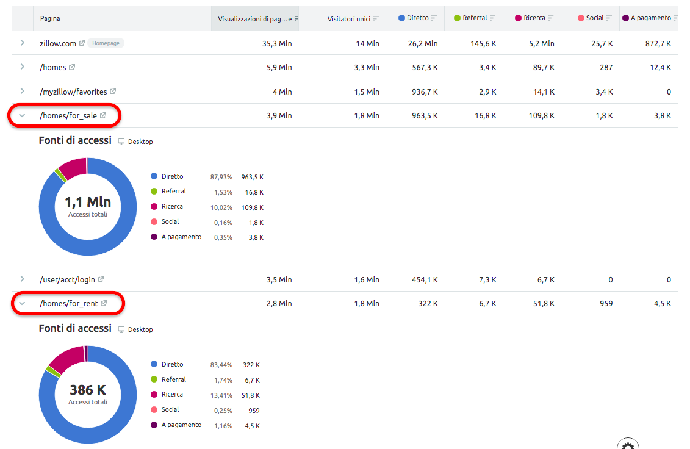Click the zillow.com page link

tap(58, 44)
